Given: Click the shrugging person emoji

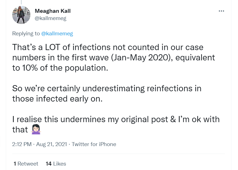Looking at the screenshot, I should pyautogui.click(x=36, y=129).
